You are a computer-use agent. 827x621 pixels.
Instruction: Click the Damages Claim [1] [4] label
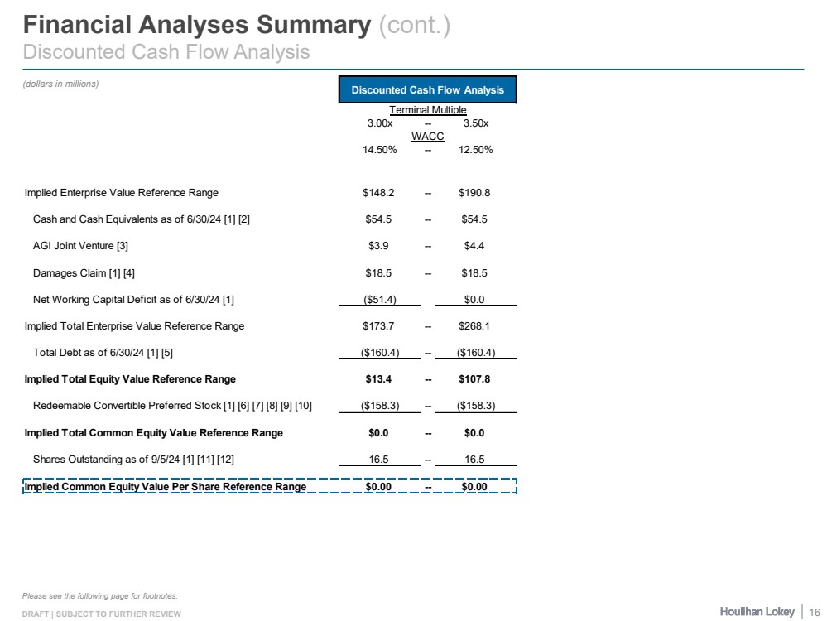coord(89,272)
